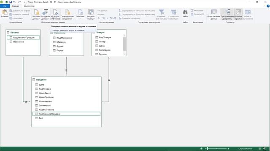Viewport: 270px width, 151px height.
Task: Open the Обновить refresh dropdown
Action: (80, 14)
